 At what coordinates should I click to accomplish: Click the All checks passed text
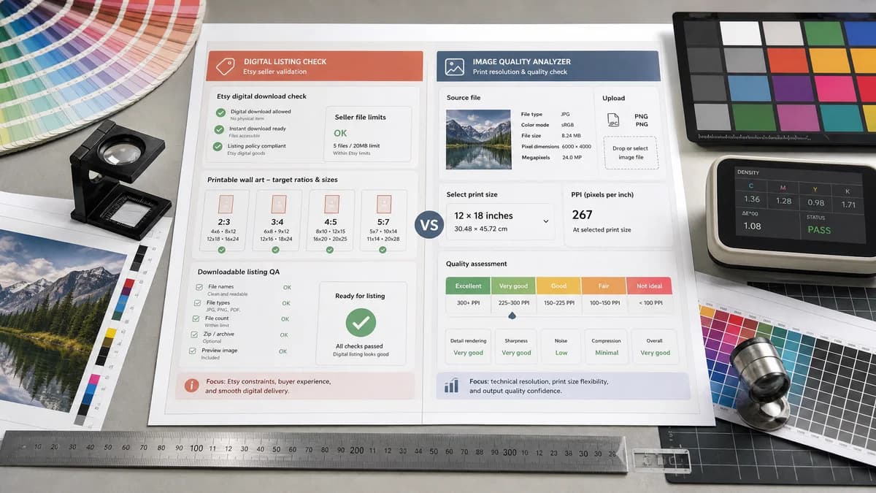360,346
